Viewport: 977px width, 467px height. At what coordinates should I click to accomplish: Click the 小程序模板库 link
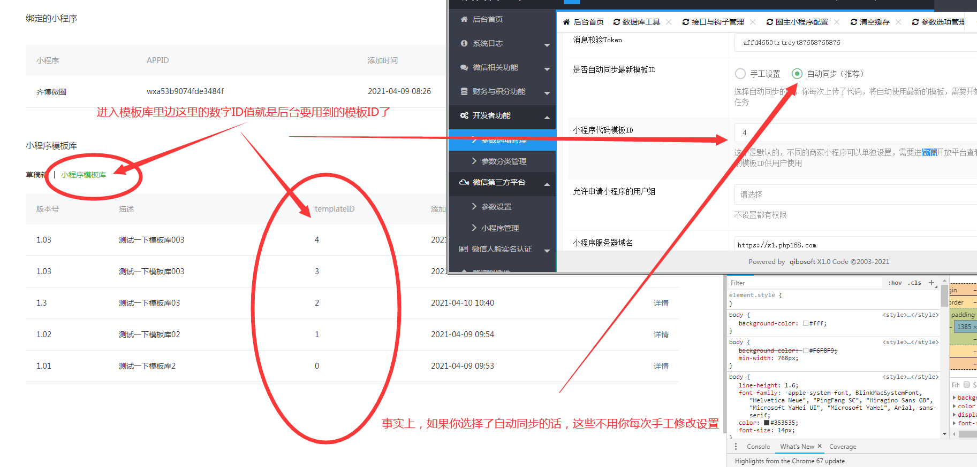pyautogui.click(x=84, y=175)
